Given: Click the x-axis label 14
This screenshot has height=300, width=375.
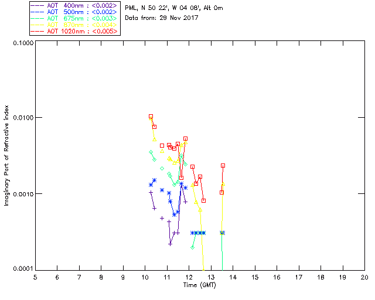Looking at the screenshot, I should tap(233, 277).
